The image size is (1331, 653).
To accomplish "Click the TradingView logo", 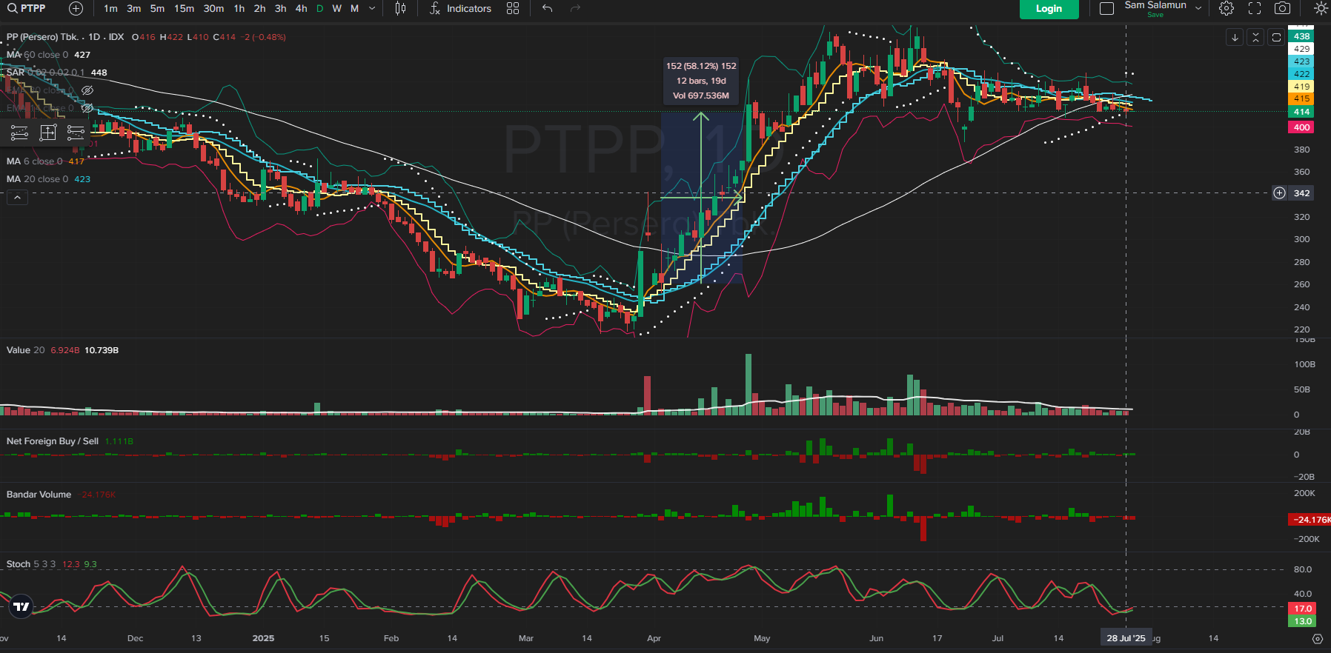I will [x=21, y=607].
